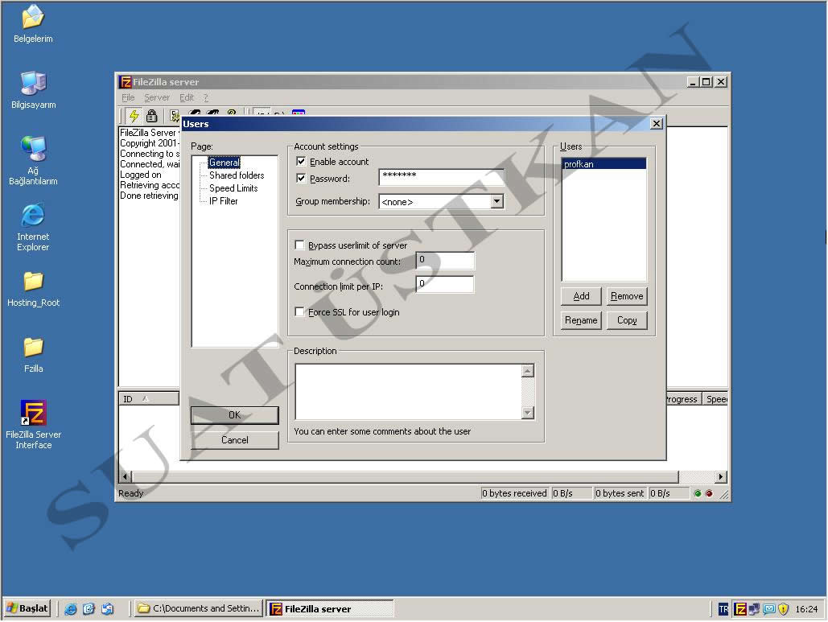Click the "0 bytes received" status text
This screenshot has height=622, width=828.
point(514,493)
